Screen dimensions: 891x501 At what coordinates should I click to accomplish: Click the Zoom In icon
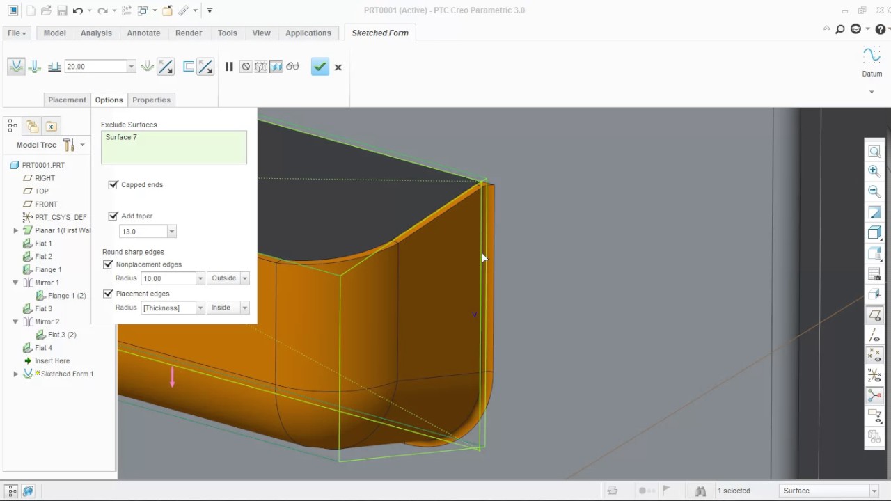(x=874, y=171)
